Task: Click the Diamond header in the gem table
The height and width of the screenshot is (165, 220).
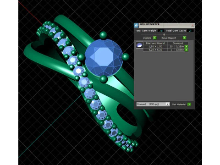Action: [x=178, y=43]
